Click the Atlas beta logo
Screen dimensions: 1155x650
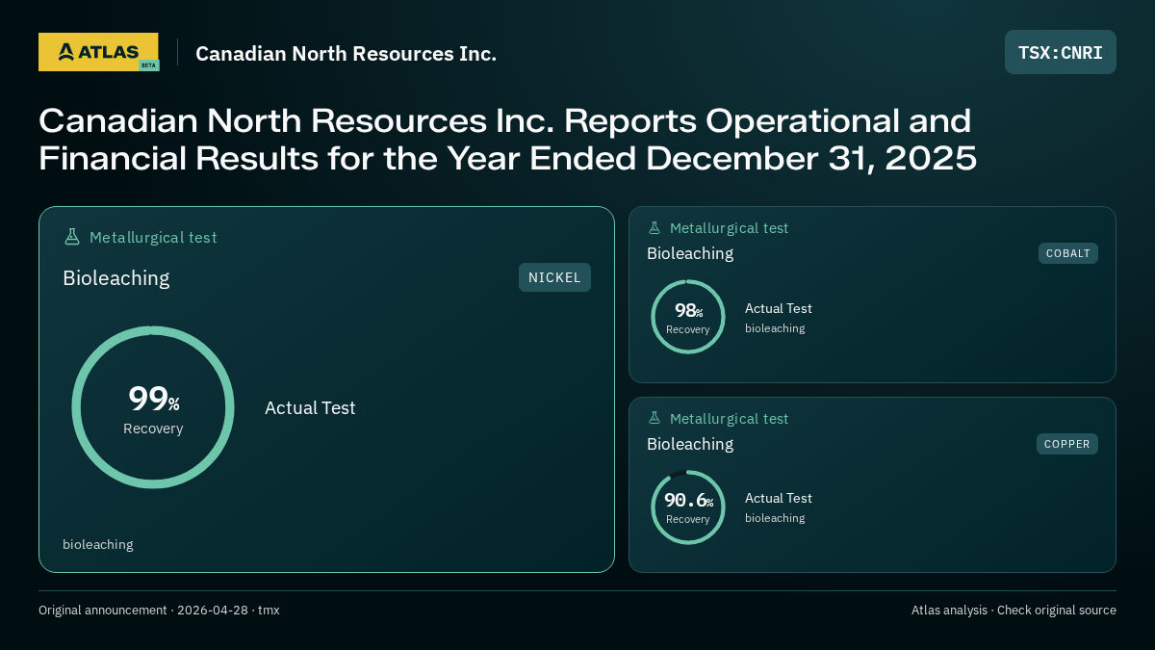point(99,52)
